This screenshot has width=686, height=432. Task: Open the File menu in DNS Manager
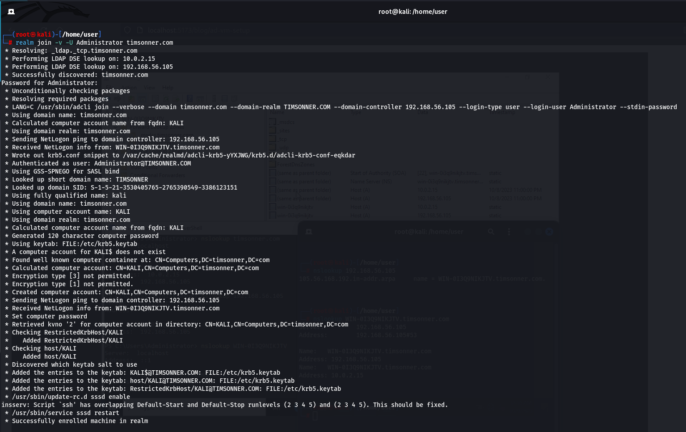pos(109,88)
